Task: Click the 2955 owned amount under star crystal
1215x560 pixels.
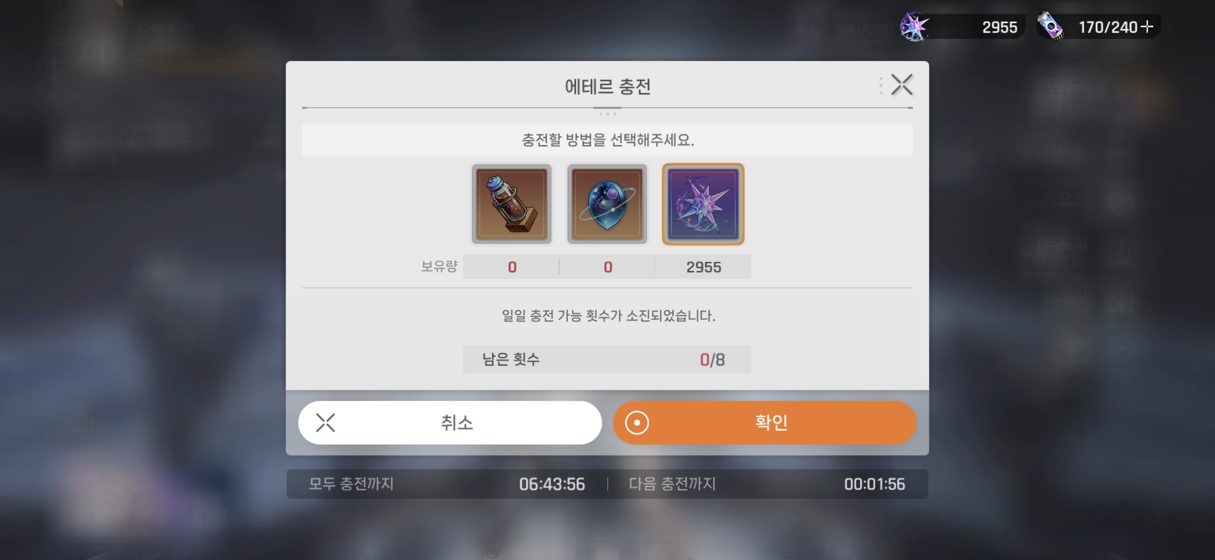Action: 704,267
